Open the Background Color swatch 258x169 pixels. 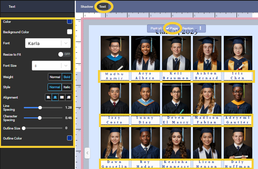click(69, 32)
